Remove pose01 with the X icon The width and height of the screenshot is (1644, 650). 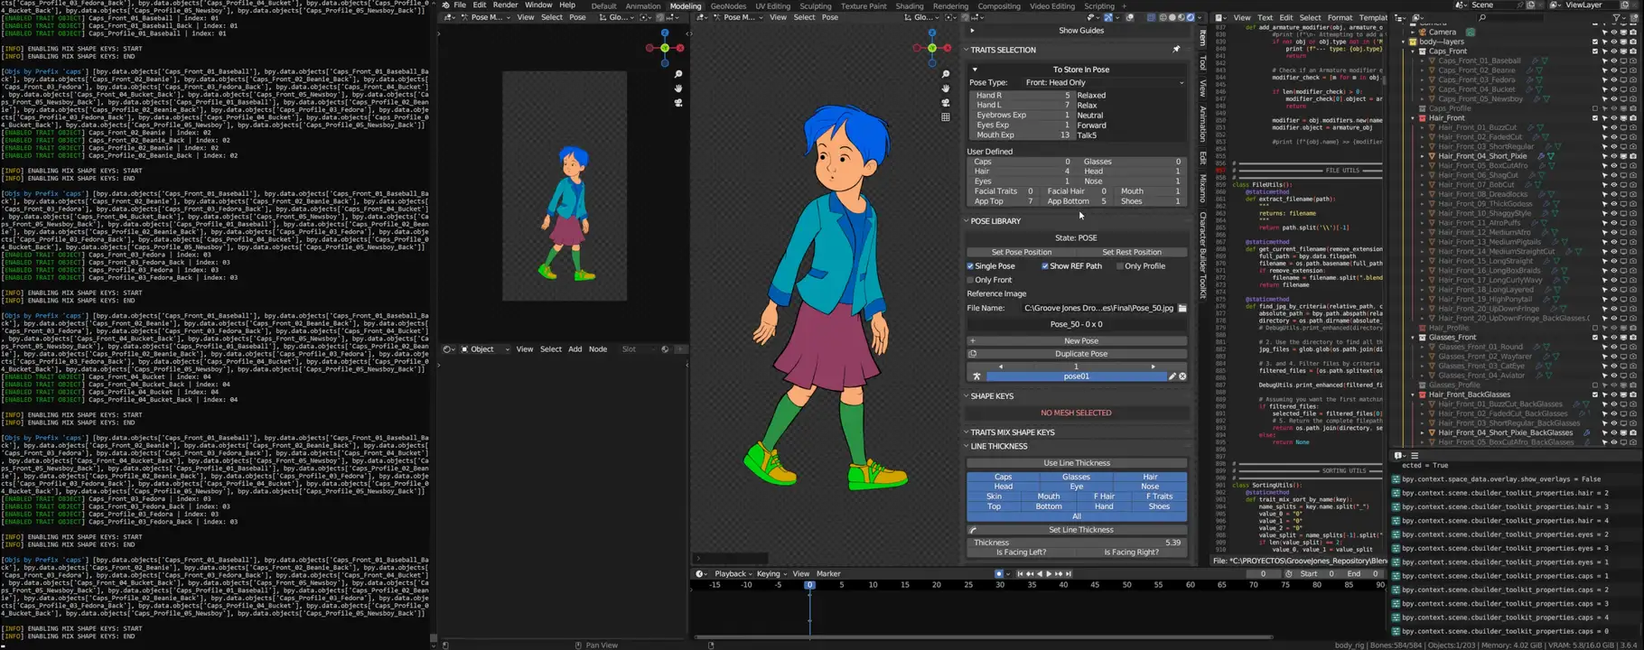pos(1182,376)
